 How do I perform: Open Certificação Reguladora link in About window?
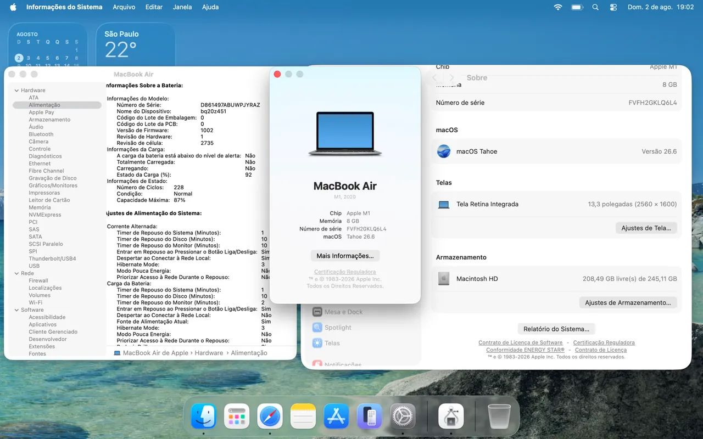[345, 272]
